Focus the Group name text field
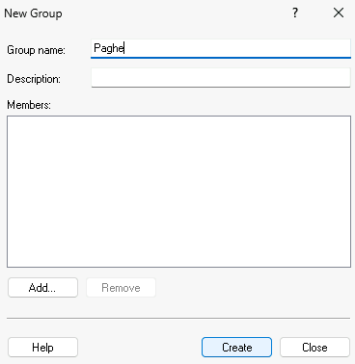355x364 pixels. [221, 48]
